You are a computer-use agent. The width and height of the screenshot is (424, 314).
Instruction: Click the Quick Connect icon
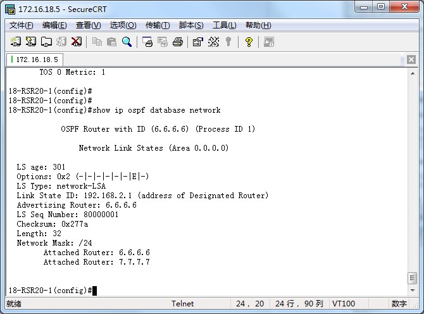click(31, 42)
